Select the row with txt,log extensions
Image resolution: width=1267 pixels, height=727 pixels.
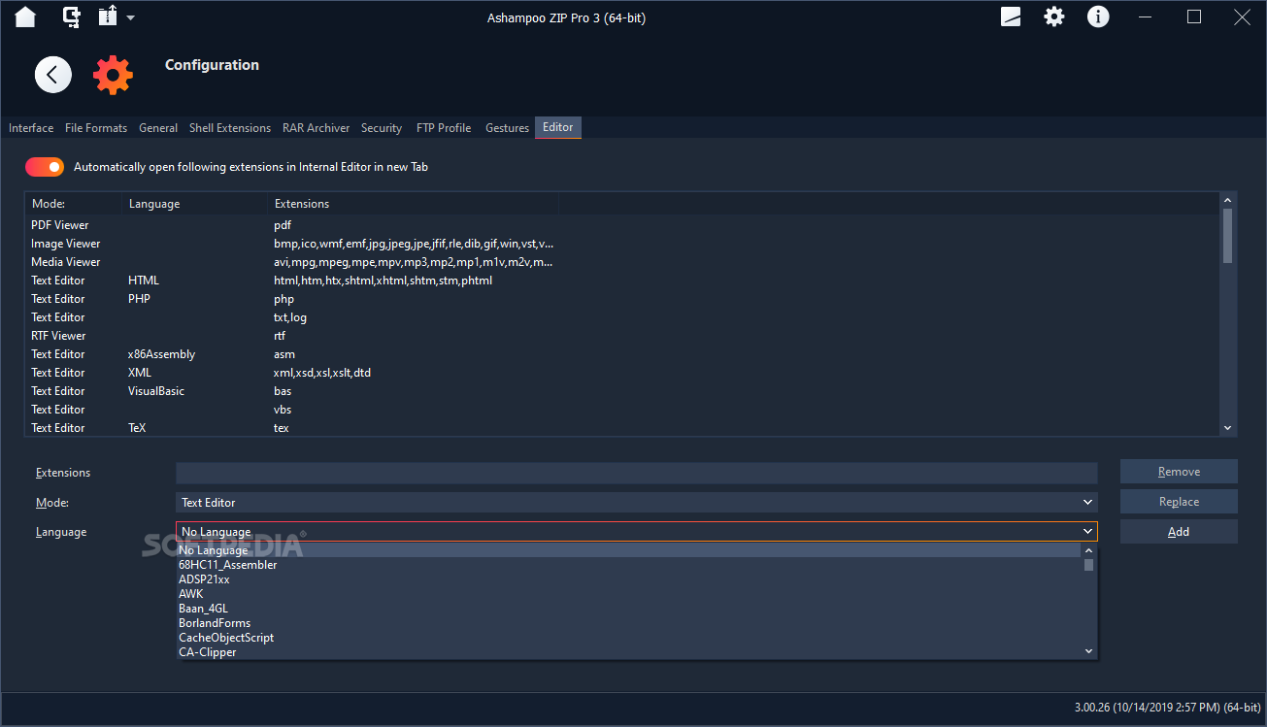click(622, 317)
